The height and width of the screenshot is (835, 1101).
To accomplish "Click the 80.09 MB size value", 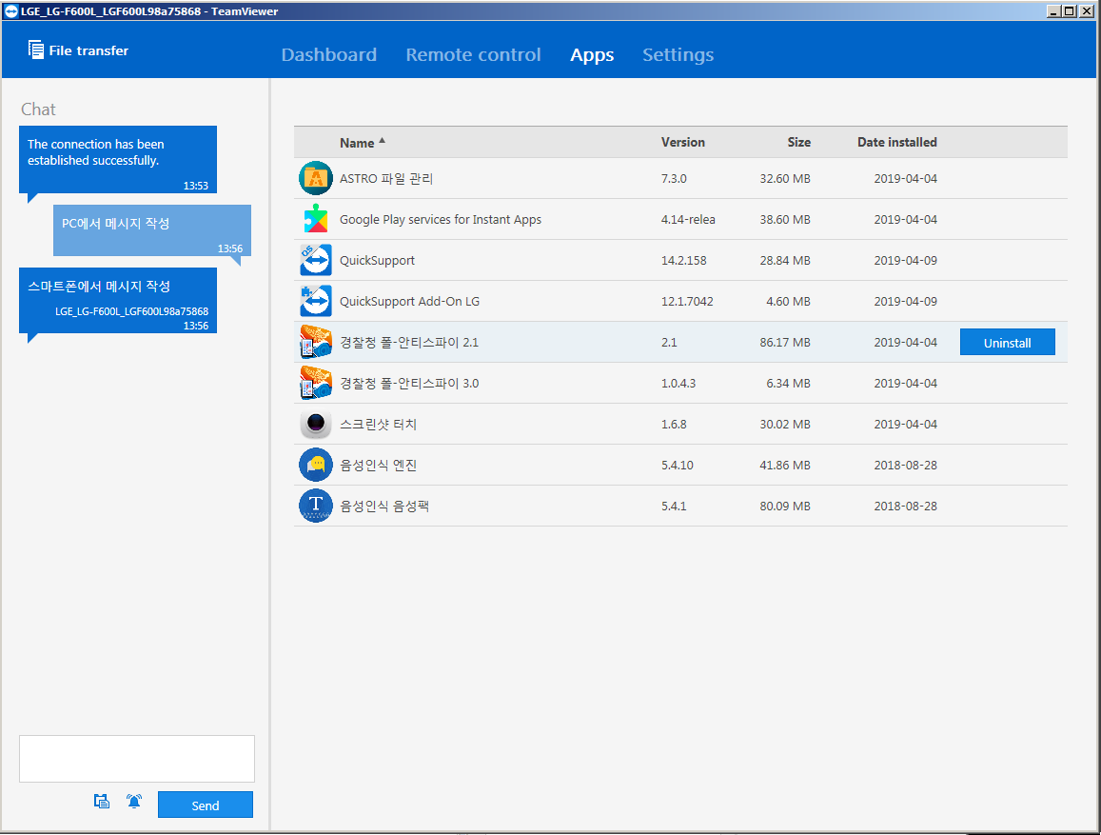I will click(x=784, y=506).
